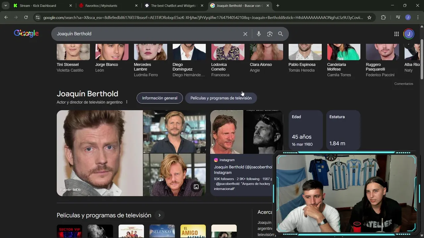Close the Favoritos Myinstants tab
424x238 pixels.
136,6
